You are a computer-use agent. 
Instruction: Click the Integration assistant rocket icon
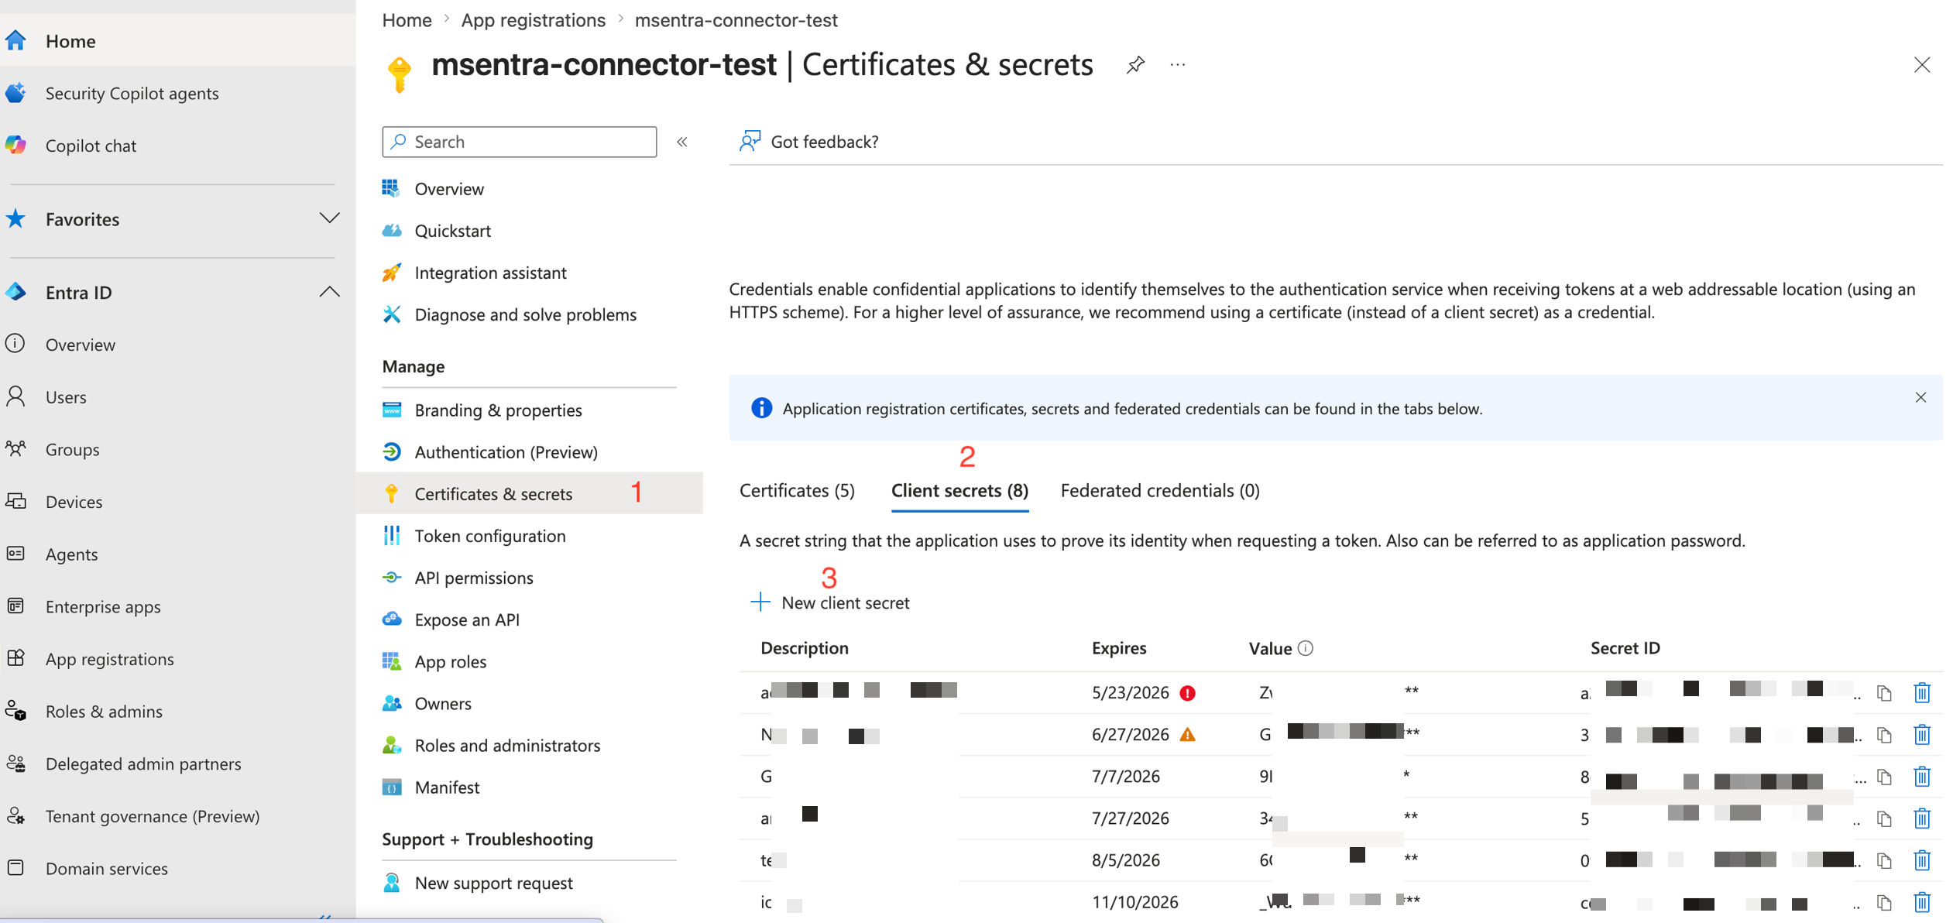point(392,273)
